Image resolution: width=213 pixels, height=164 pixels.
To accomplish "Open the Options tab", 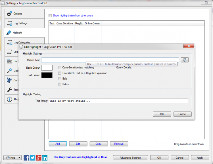I will 25,14.
